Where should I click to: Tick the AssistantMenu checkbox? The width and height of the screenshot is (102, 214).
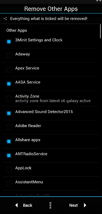(9, 184)
